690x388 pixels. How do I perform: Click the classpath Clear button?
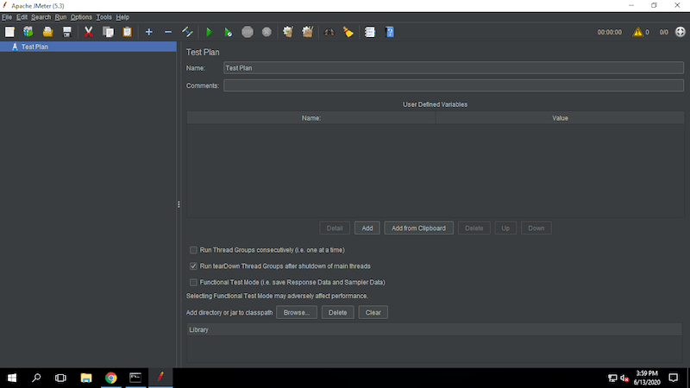[x=373, y=312]
